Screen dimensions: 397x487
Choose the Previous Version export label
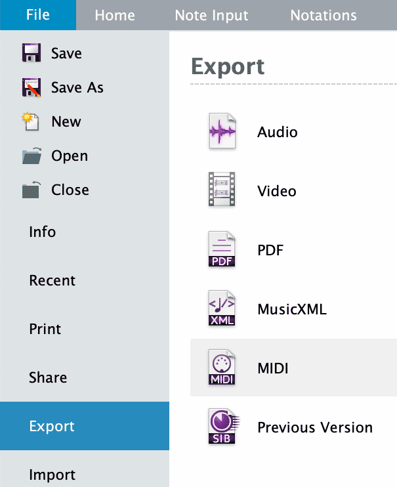click(315, 428)
